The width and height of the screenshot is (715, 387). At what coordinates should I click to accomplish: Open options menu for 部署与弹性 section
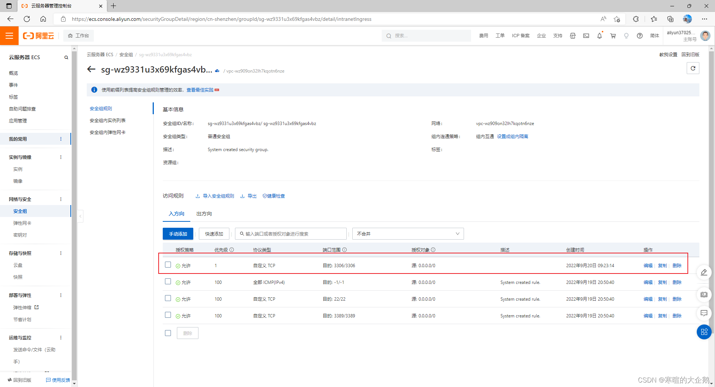pos(61,295)
